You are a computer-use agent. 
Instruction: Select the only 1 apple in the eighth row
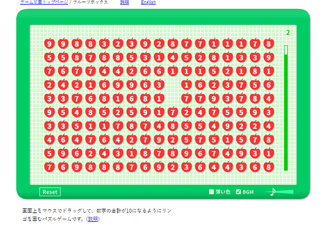click(227, 140)
